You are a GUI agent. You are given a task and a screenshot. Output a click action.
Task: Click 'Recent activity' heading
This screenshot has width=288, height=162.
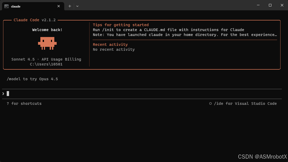[x=110, y=45]
